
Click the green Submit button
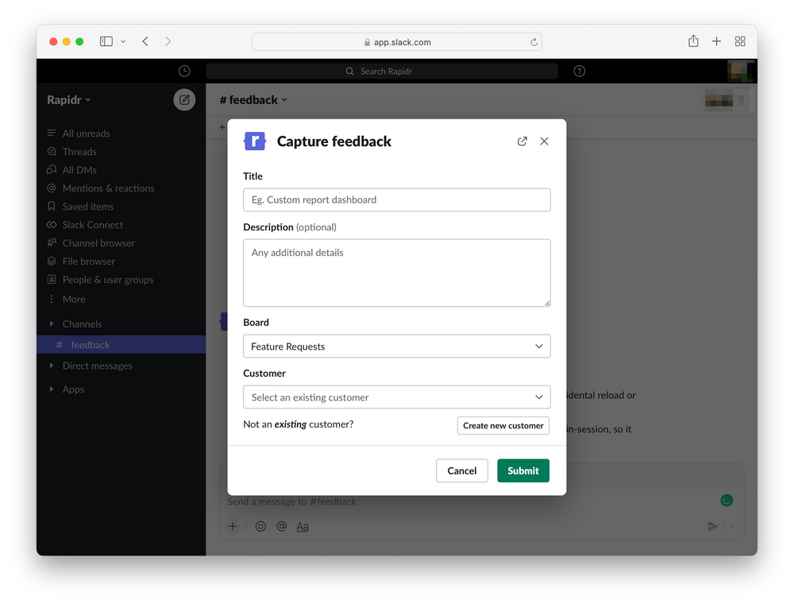pyautogui.click(x=523, y=470)
